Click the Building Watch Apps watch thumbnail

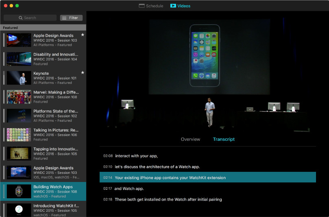click(19, 191)
